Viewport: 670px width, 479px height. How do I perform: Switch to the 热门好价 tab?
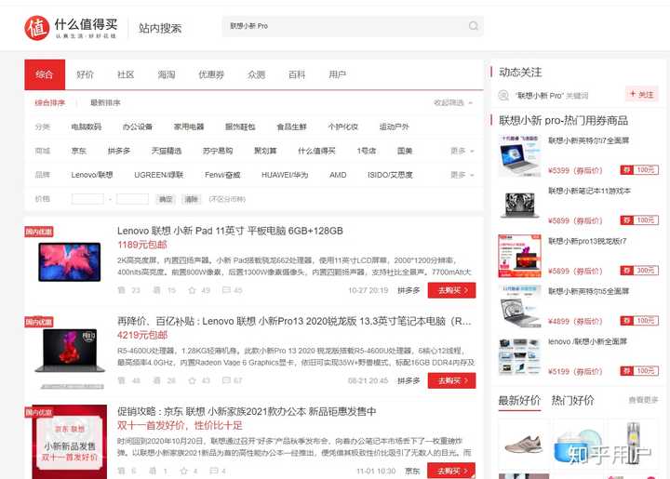(x=572, y=401)
